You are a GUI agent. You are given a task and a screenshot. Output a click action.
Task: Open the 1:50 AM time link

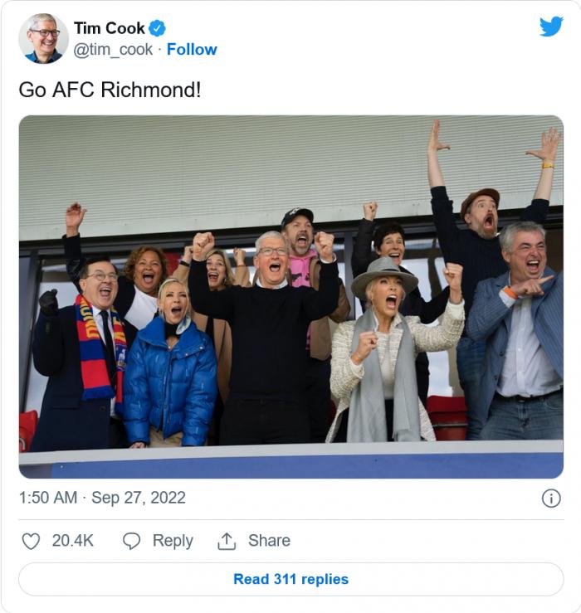pos(48,498)
